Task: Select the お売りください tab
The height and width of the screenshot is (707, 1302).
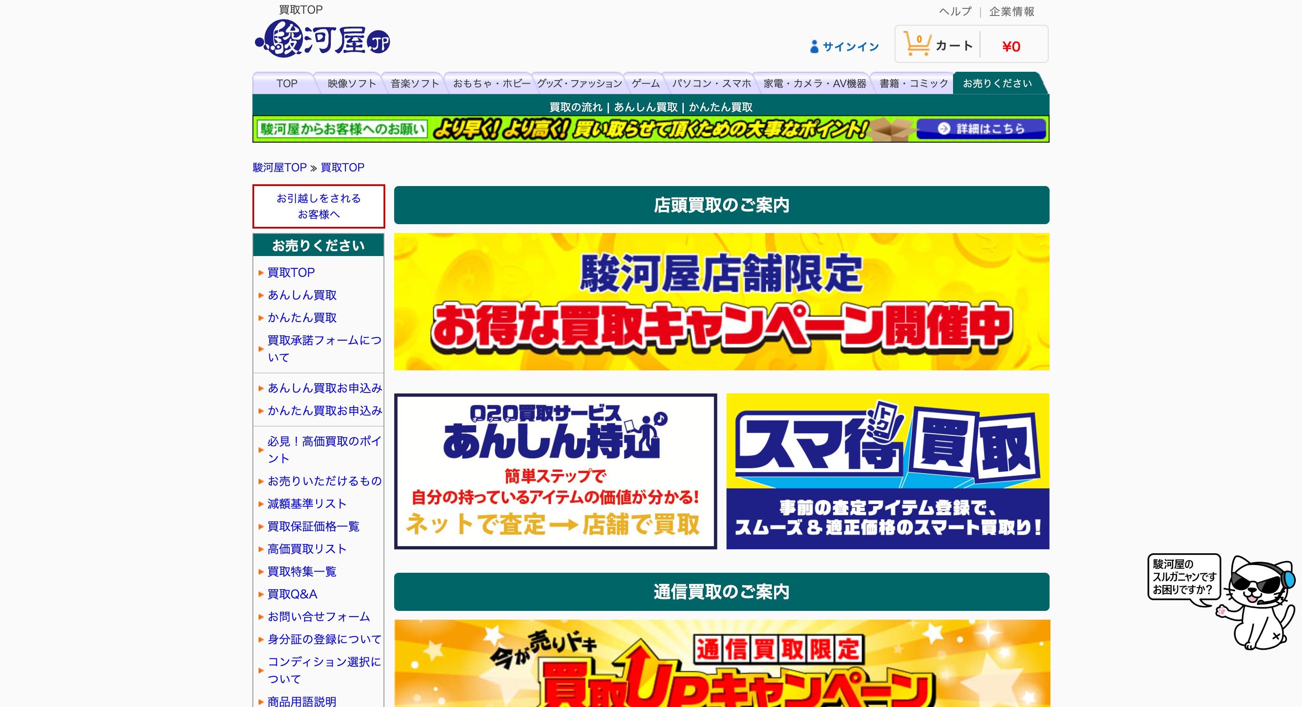Action: click(997, 83)
